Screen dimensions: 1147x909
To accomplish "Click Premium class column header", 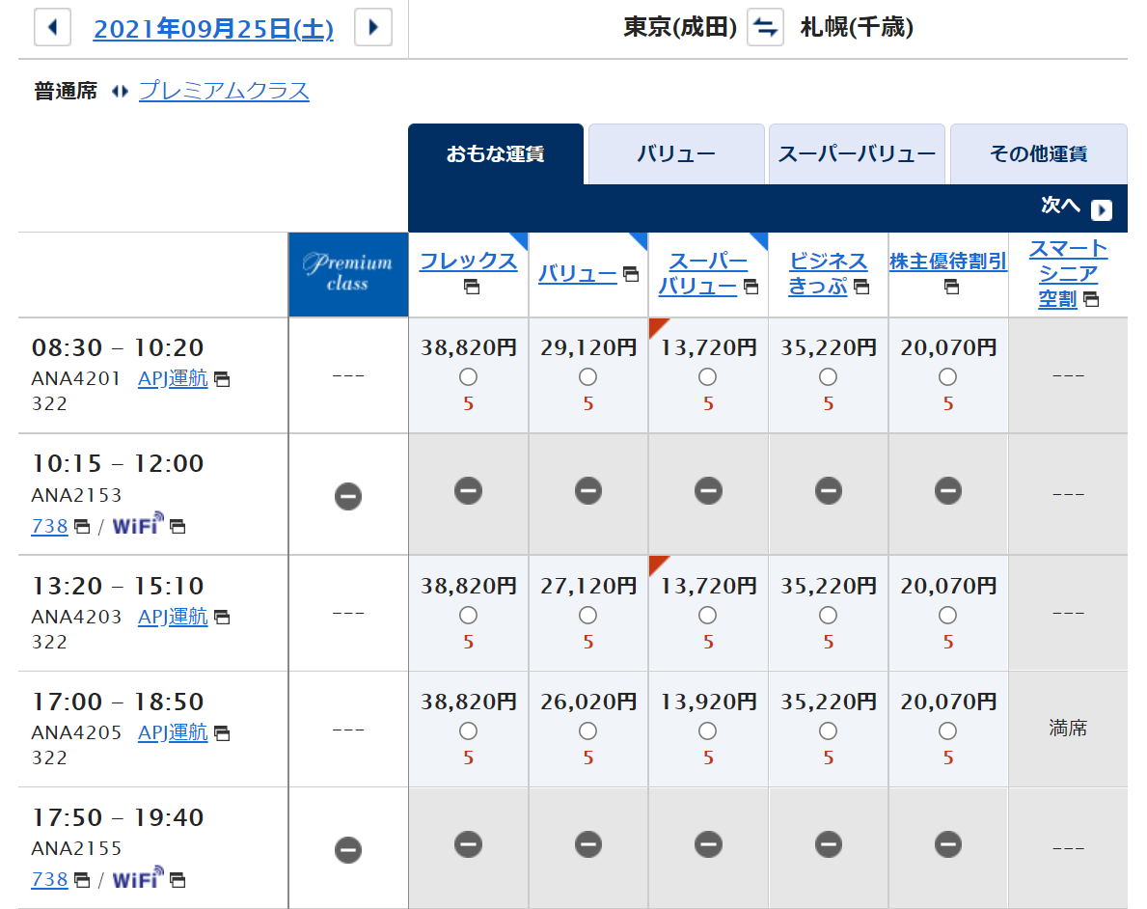I will pos(348,274).
